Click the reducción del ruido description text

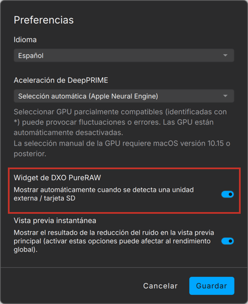tap(114, 241)
